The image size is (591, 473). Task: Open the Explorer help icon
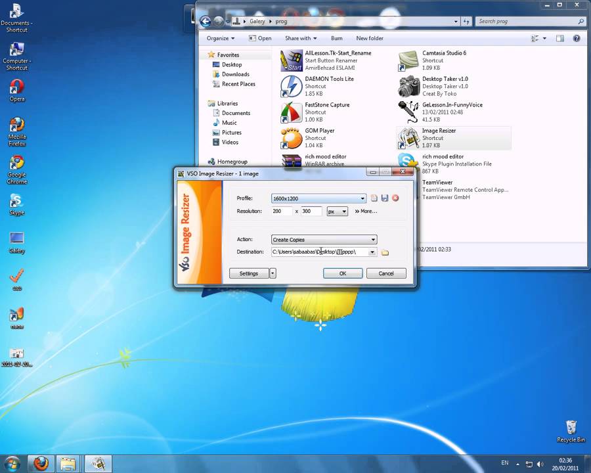coord(577,38)
